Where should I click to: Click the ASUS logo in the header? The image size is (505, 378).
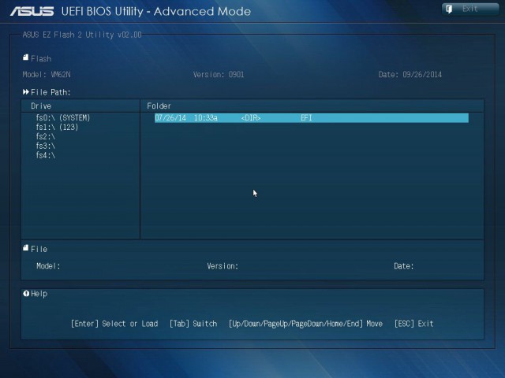32,12
